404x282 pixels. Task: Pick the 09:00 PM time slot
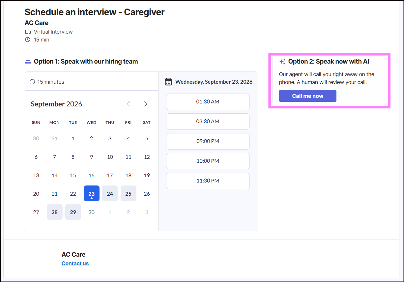coord(208,141)
